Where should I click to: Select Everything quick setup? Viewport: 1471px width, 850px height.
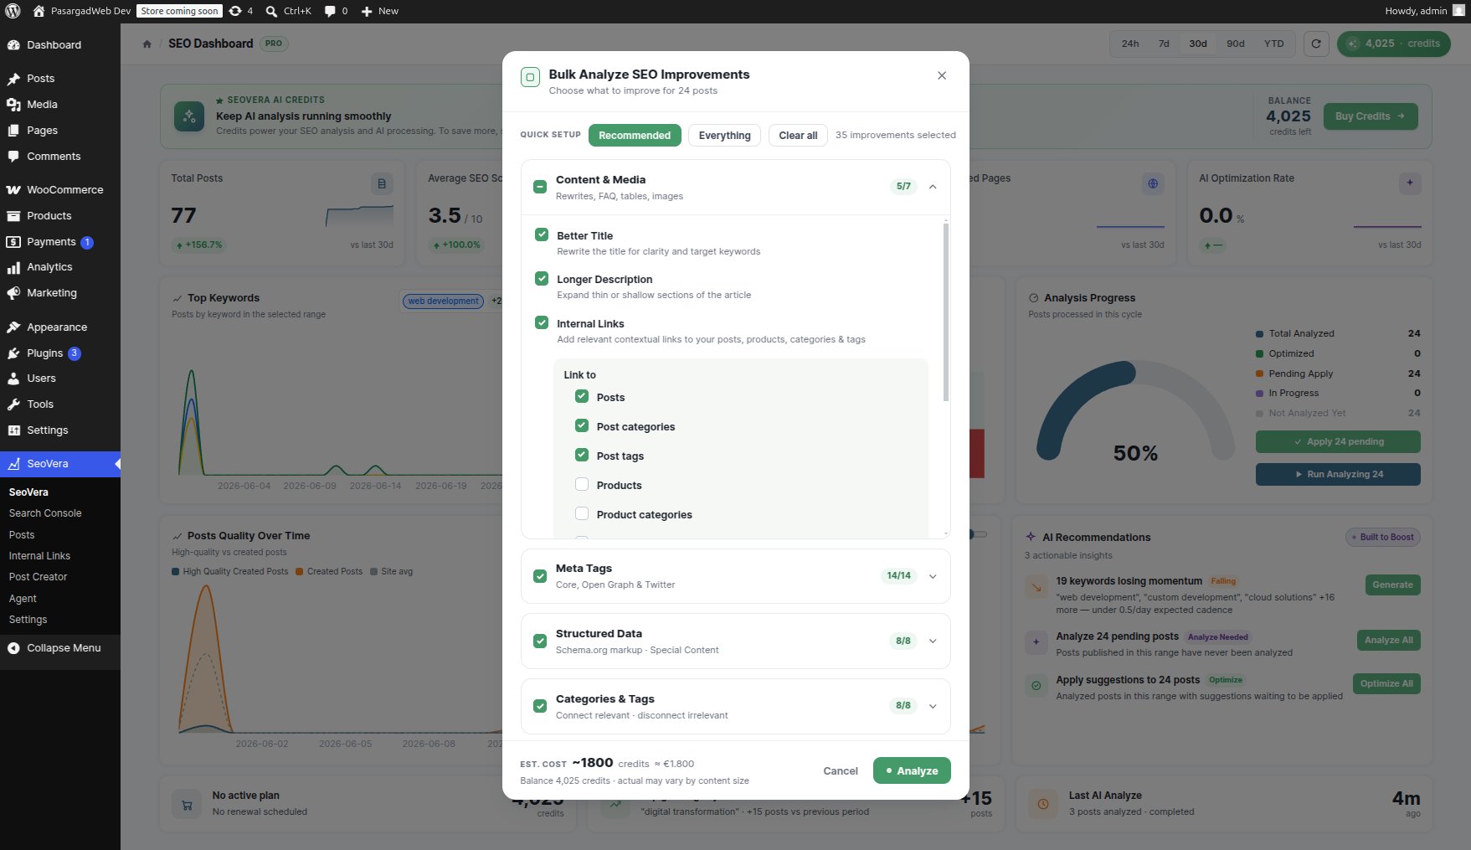click(x=724, y=135)
